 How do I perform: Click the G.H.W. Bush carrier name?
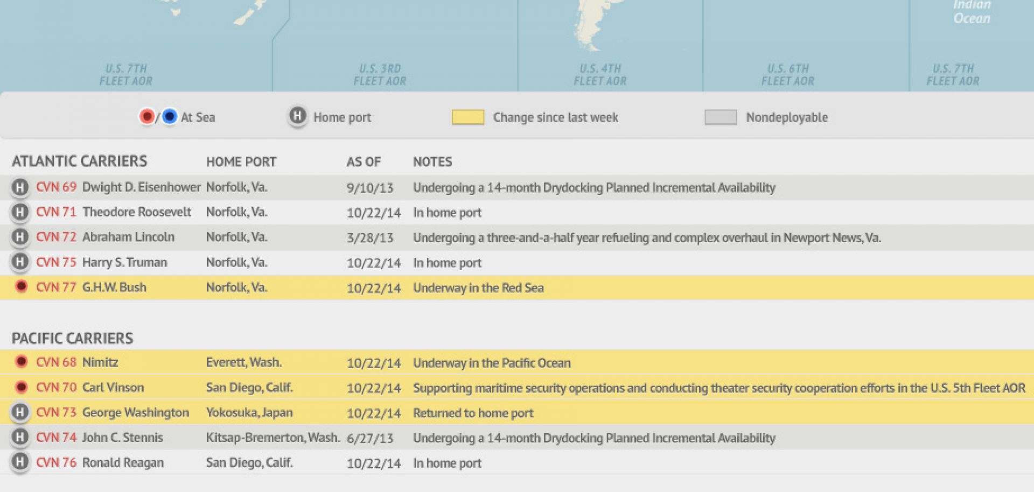point(114,287)
